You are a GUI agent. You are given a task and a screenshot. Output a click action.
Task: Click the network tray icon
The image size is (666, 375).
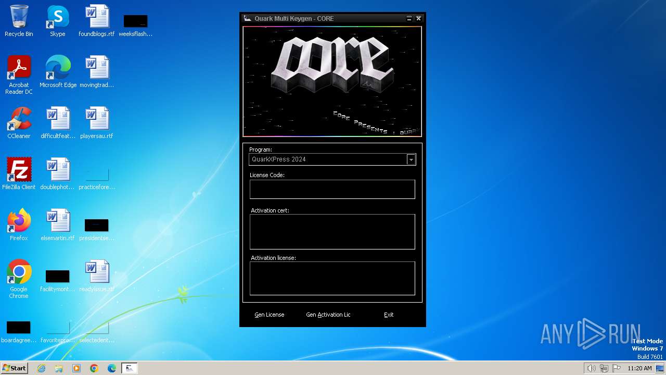(604, 368)
